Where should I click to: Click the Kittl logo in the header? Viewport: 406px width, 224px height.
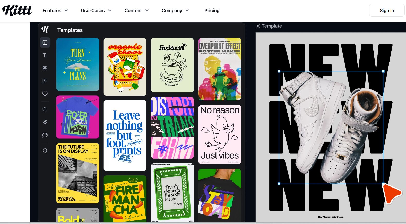17,11
